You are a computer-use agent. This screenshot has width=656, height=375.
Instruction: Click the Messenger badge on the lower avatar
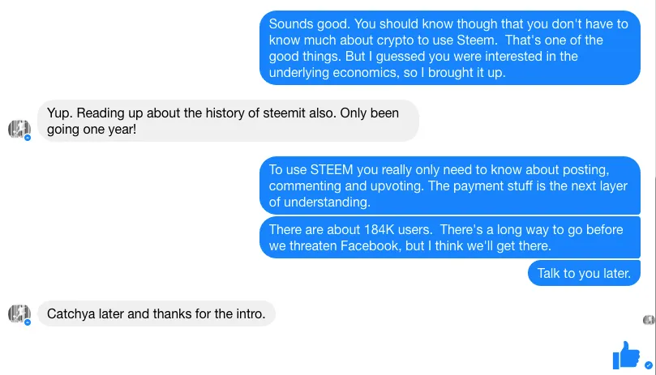click(28, 322)
